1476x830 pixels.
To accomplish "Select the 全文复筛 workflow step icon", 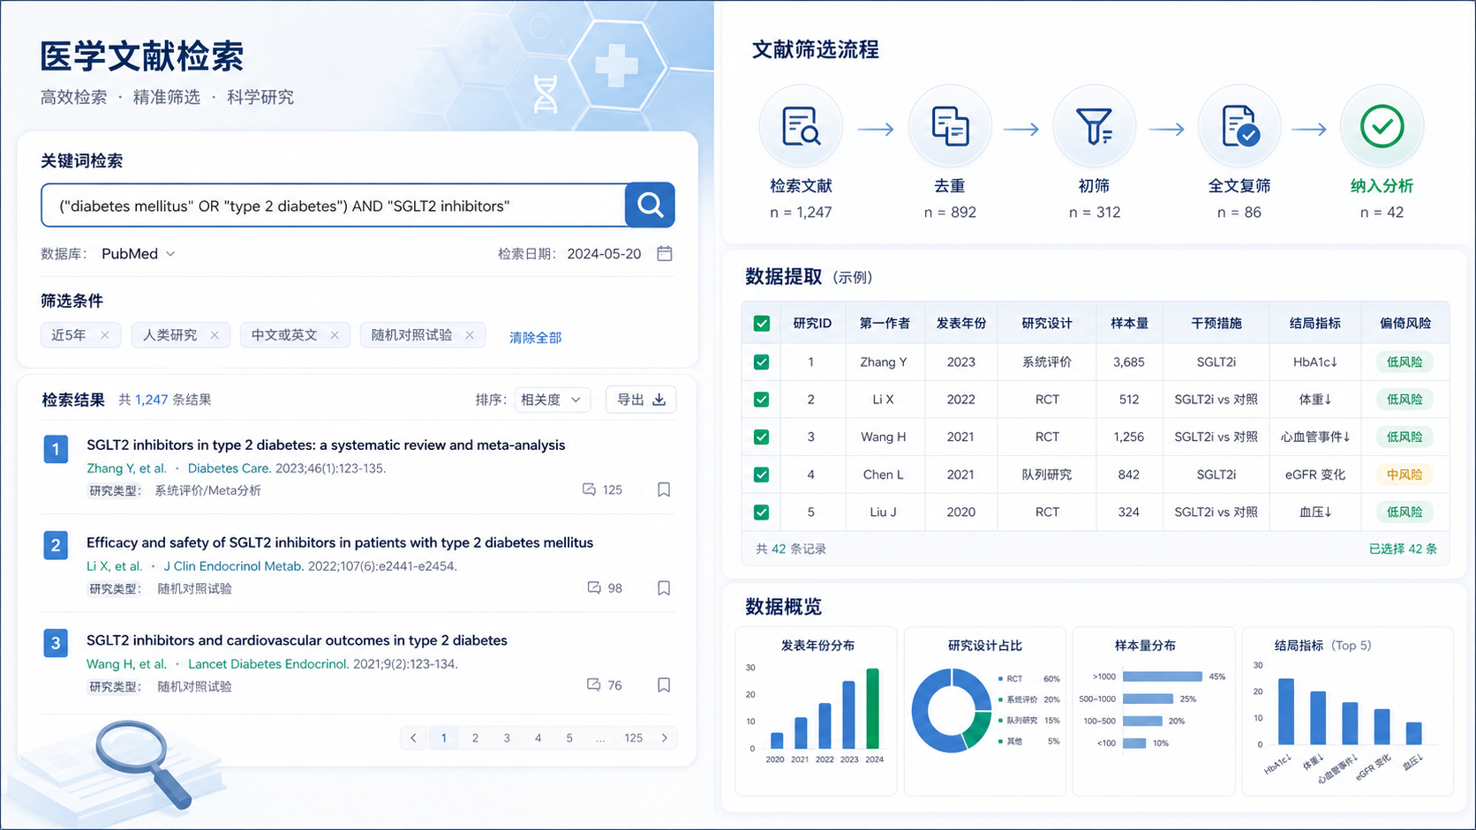I will coord(1239,126).
